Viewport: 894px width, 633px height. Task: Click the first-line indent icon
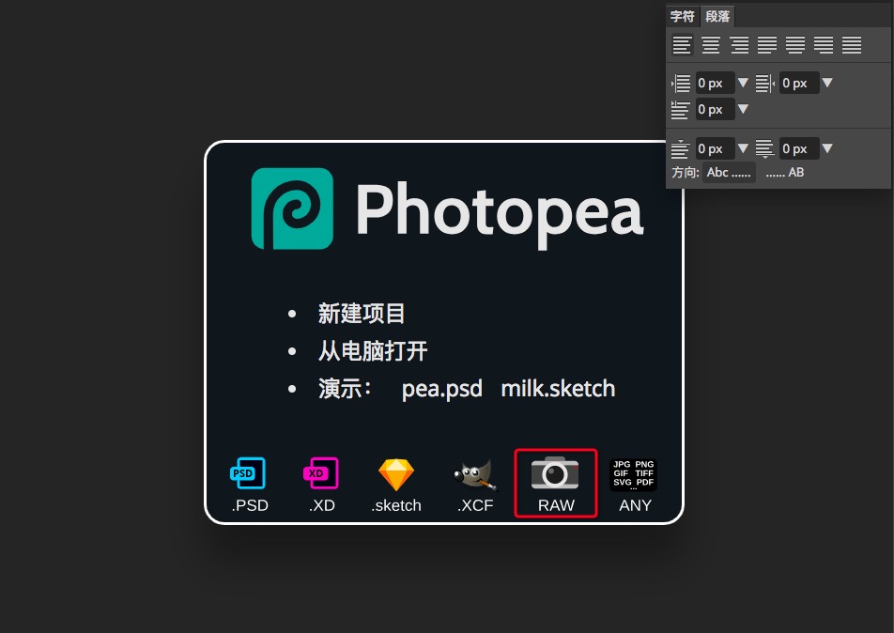680,110
